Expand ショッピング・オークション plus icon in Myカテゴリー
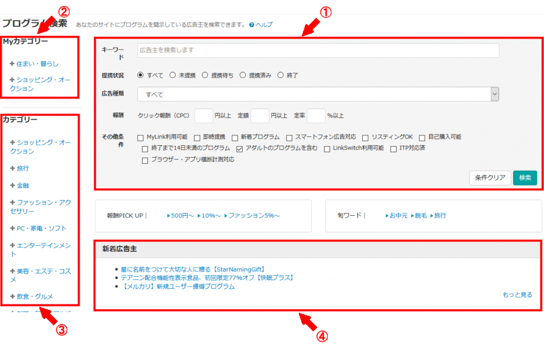This screenshot has height=349, width=544. point(12,80)
